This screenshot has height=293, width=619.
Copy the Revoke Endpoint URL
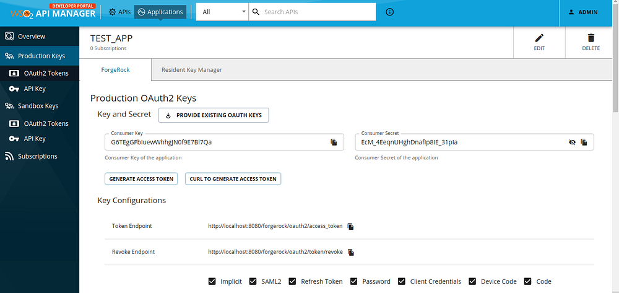[x=351, y=252]
